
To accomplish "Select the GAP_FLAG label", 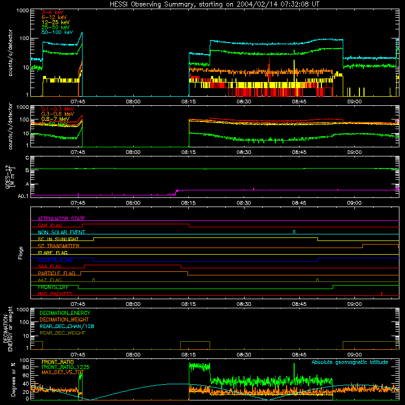I will [50, 225].
